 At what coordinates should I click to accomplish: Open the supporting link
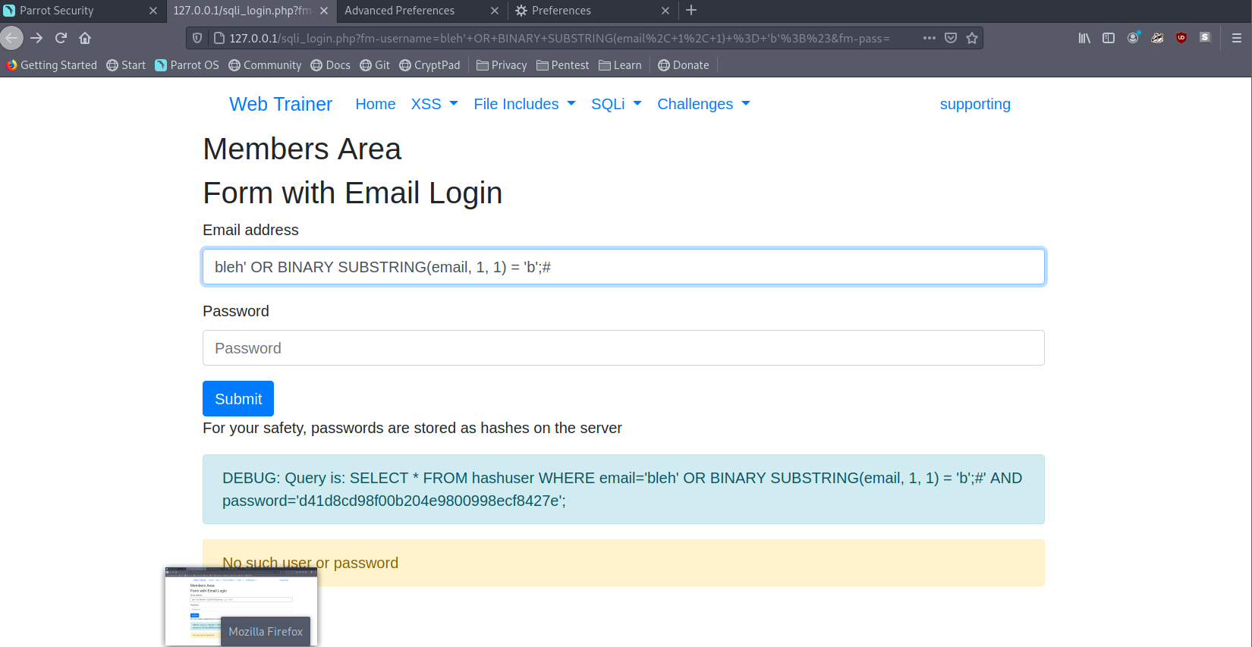point(975,104)
